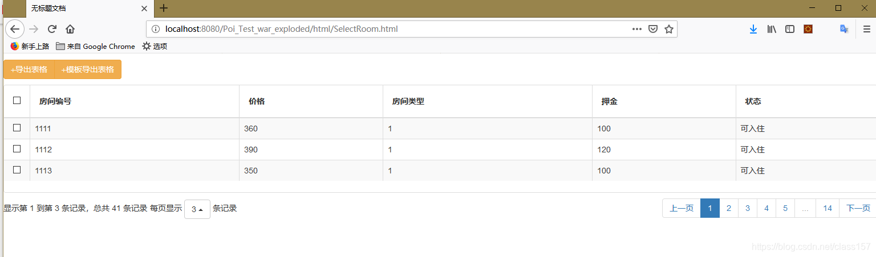Image resolution: width=876 pixels, height=257 pixels.
Task: Open the Firefox hamburger menu
Action: [867, 29]
